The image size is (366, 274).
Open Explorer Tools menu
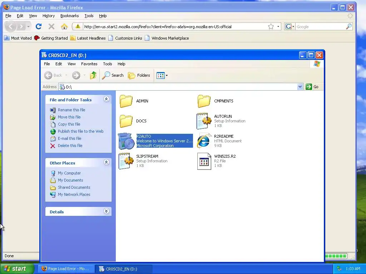click(108, 64)
